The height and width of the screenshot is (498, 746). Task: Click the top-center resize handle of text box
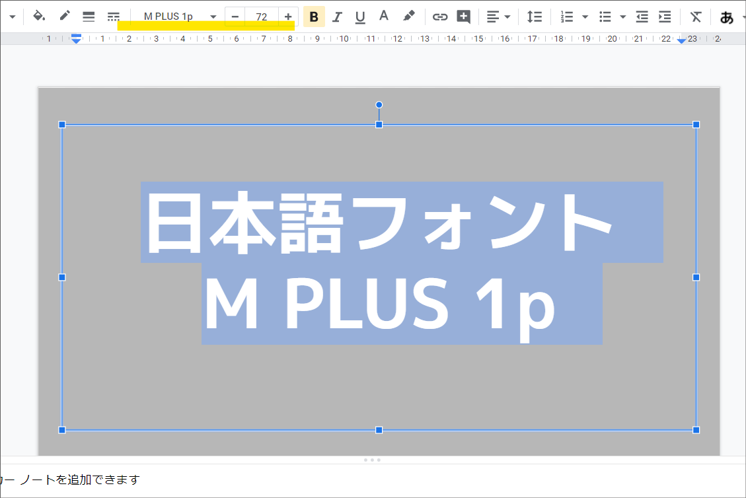click(379, 125)
